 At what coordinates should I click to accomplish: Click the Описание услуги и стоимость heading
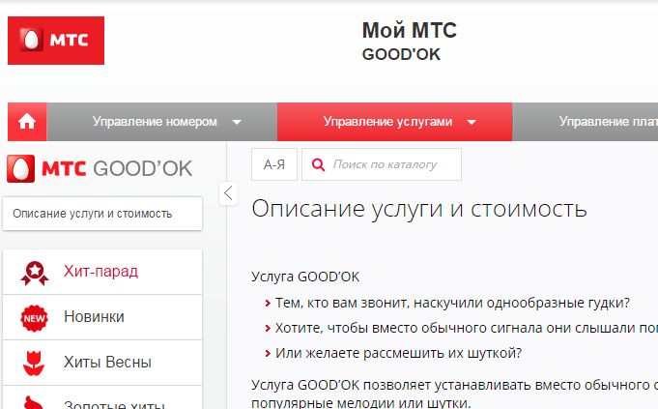[x=418, y=209]
